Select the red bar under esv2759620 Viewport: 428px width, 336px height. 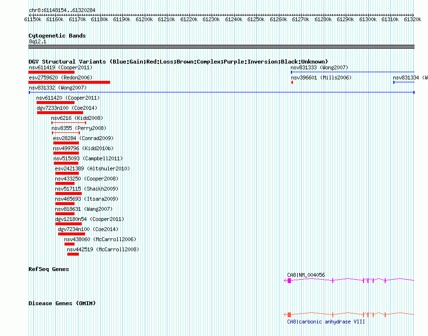click(x=69, y=82)
